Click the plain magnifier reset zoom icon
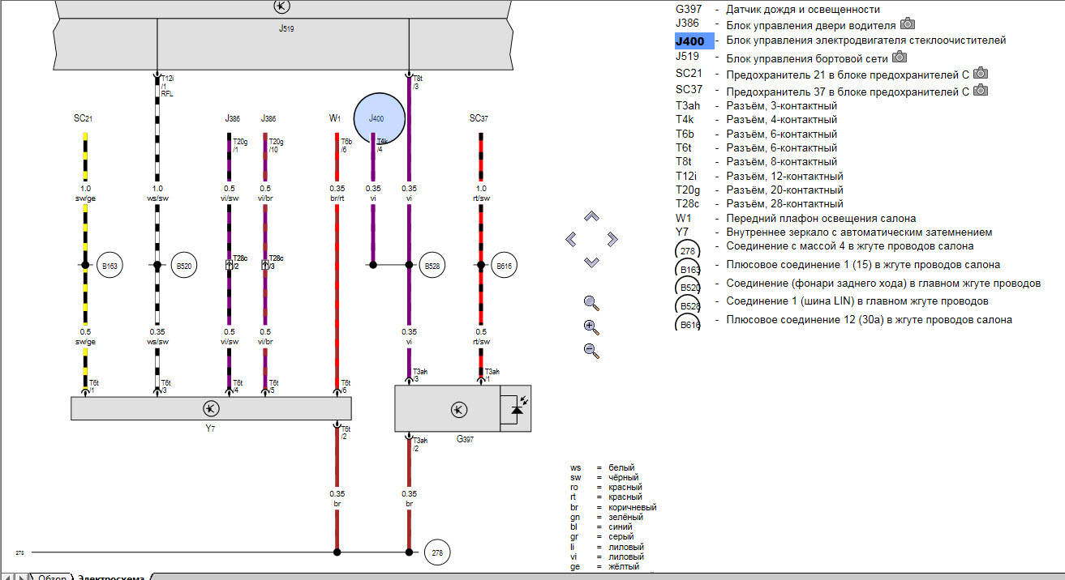Image resolution: width=1065 pixels, height=580 pixels. (591, 304)
